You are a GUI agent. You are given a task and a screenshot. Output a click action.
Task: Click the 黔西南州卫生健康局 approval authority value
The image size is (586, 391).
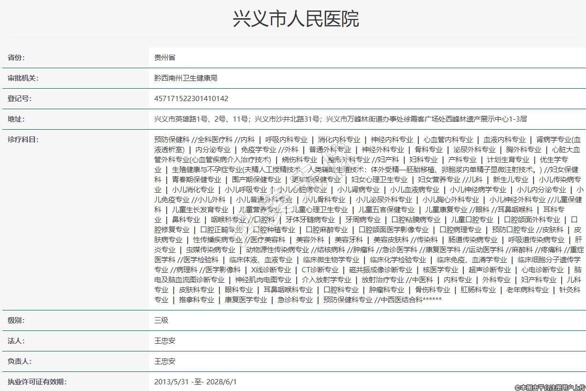click(186, 78)
